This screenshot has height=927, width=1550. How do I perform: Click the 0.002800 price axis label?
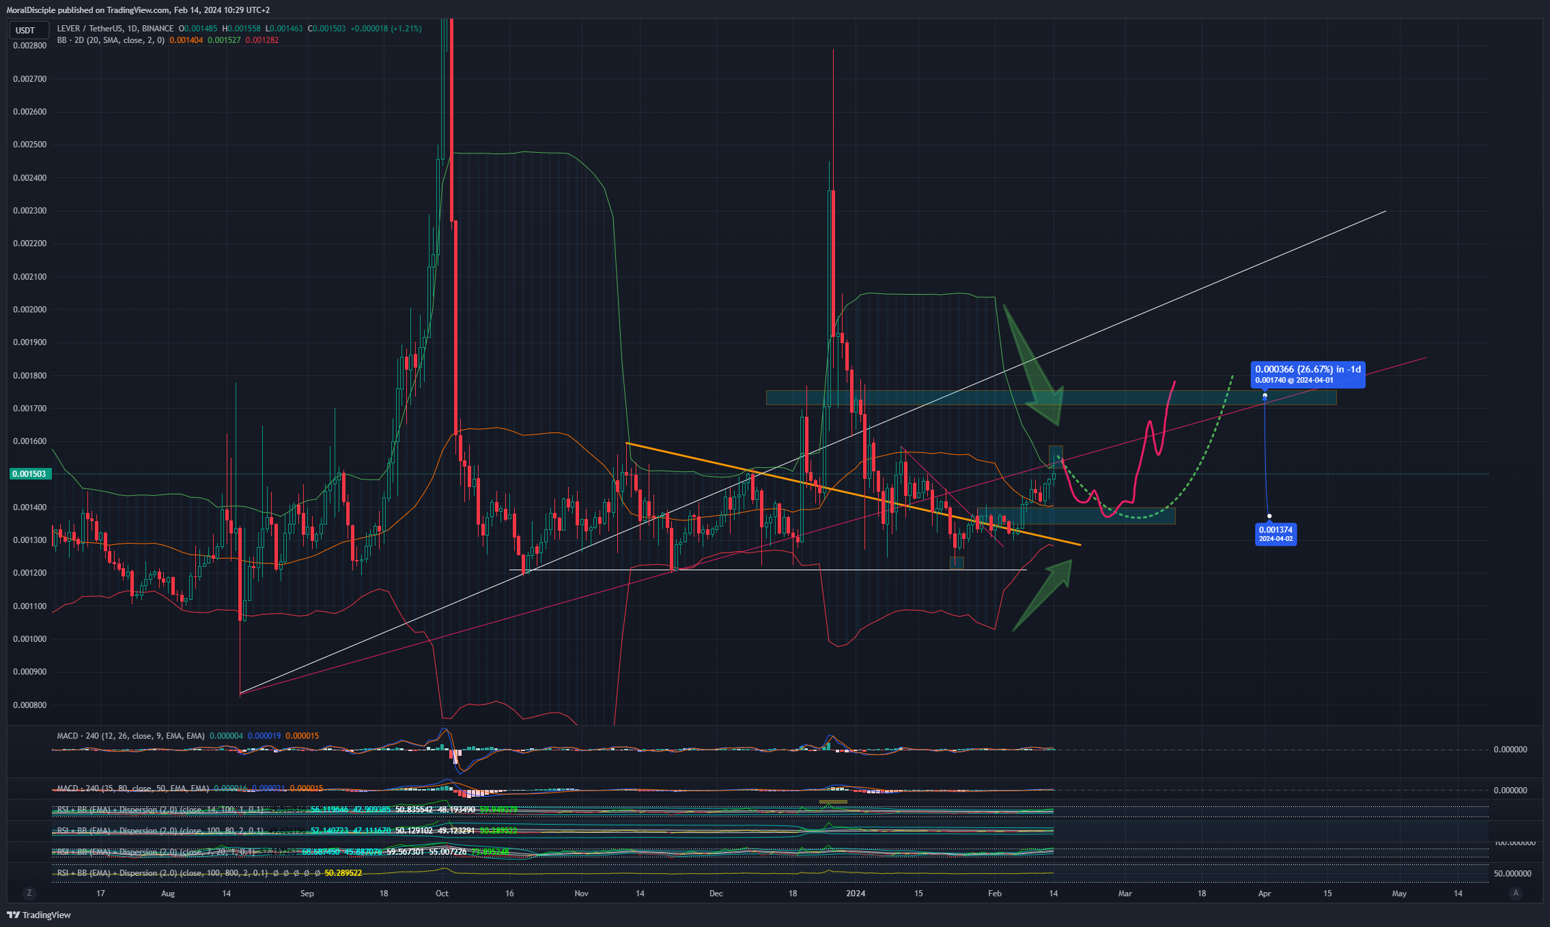(x=30, y=46)
